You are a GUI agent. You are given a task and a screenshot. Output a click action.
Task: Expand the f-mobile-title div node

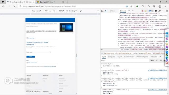(119, 29)
